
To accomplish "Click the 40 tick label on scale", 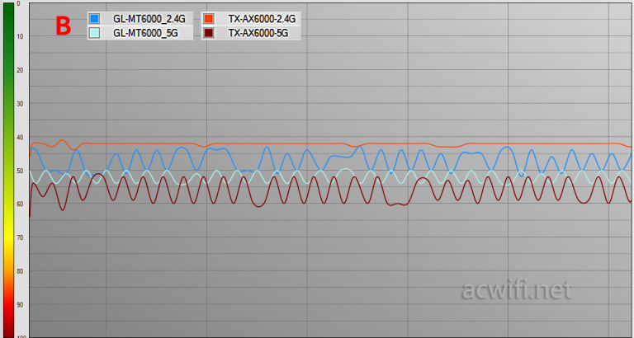I will tap(19, 137).
